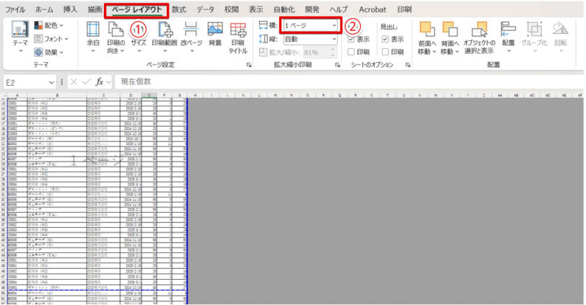The width and height of the screenshot is (586, 305).
Task: Expand the フォント theme fonts dropdown
Action: (x=51, y=39)
